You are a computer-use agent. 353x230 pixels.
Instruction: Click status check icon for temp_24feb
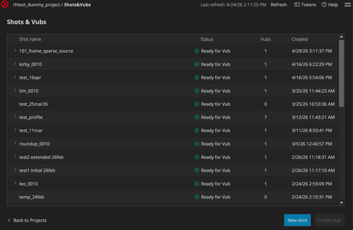197,197
